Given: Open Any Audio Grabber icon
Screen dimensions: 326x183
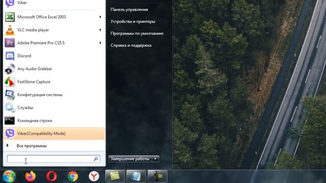Looking at the screenshot, I should (10, 69).
